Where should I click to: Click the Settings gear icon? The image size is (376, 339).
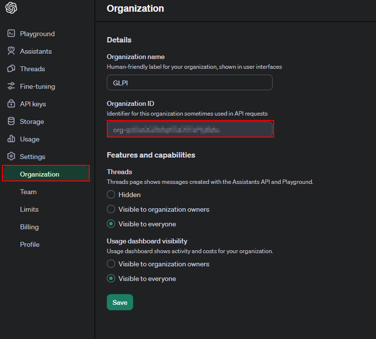[x=11, y=157]
